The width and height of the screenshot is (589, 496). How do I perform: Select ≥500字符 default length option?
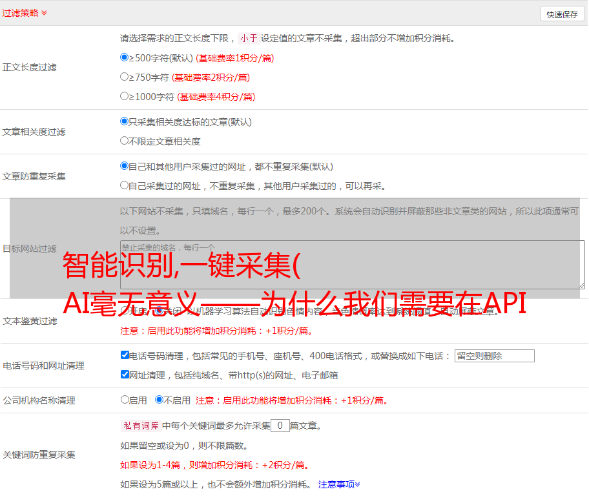[x=124, y=57]
